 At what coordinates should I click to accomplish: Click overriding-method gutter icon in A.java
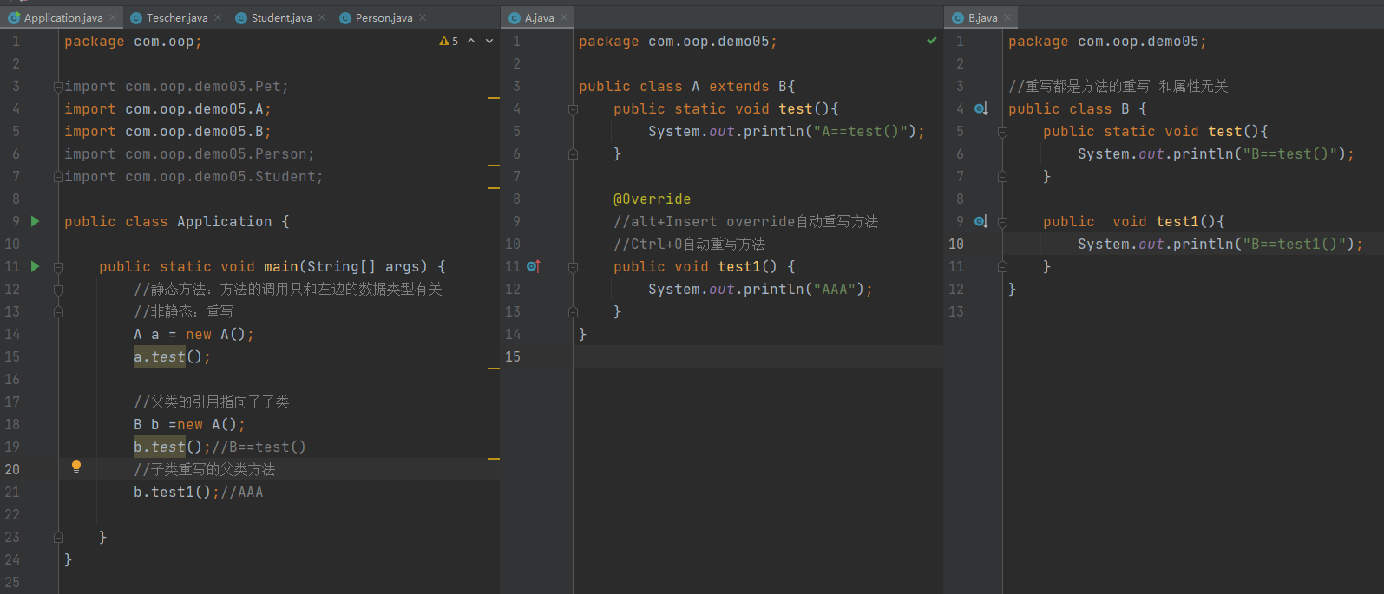click(533, 266)
